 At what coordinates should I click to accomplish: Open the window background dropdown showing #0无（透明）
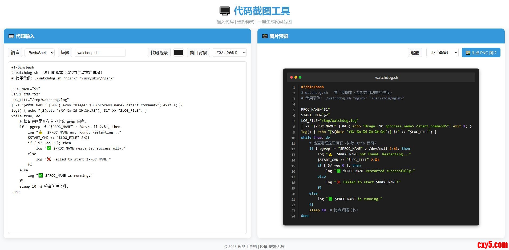229,53
